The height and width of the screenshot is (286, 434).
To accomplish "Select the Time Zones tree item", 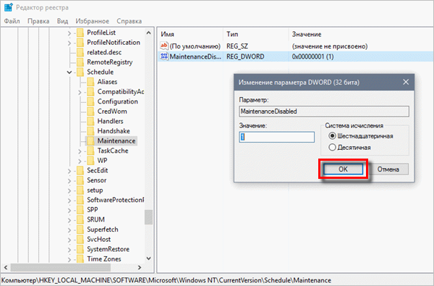I will click(104, 258).
